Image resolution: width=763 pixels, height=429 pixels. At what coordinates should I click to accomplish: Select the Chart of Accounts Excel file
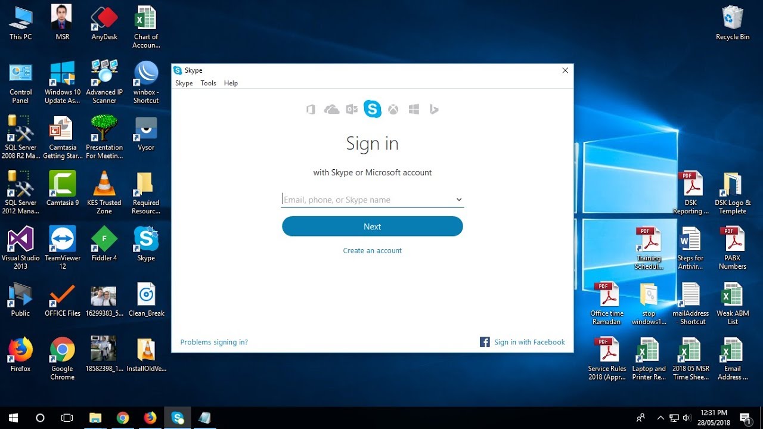pos(146,27)
